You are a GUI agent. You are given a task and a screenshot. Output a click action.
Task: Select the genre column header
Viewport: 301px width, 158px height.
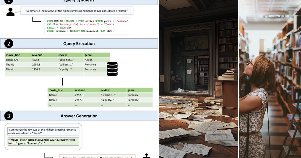tap(89, 55)
